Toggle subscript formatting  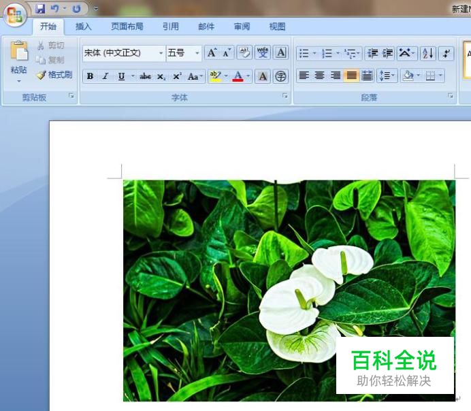[x=161, y=77]
